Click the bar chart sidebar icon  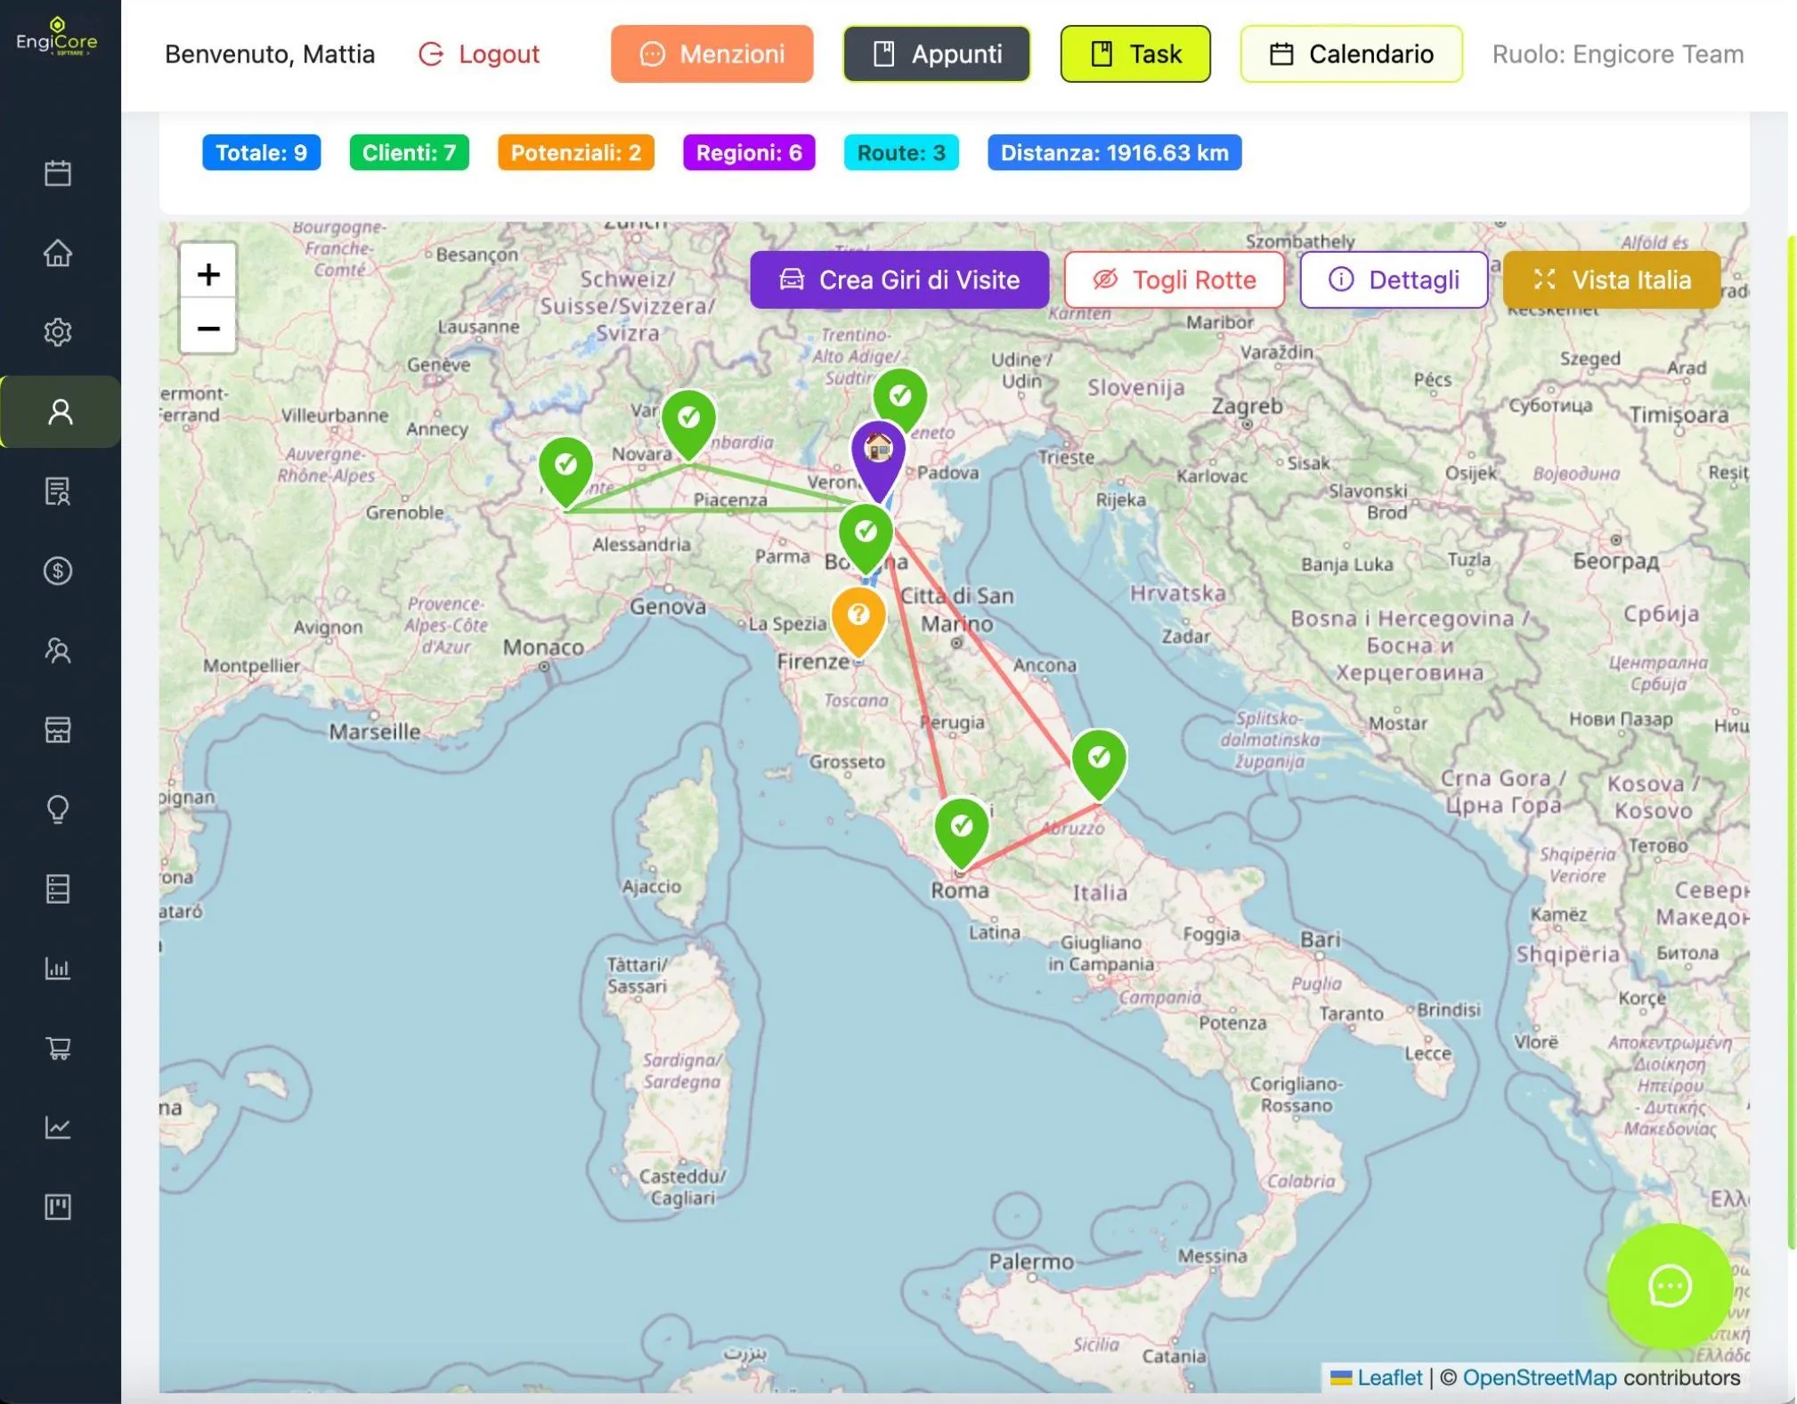tap(58, 968)
